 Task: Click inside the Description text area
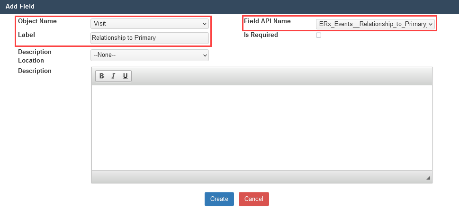(261, 127)
